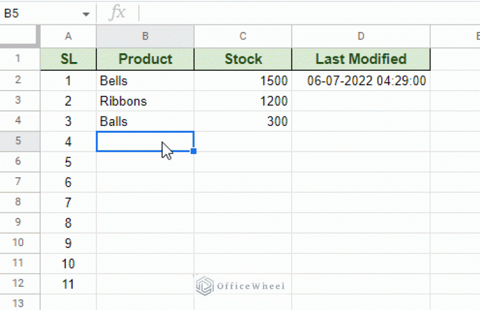The image size is (480, 310).
Task: Select row 7 header
Action: click(19, 182)
